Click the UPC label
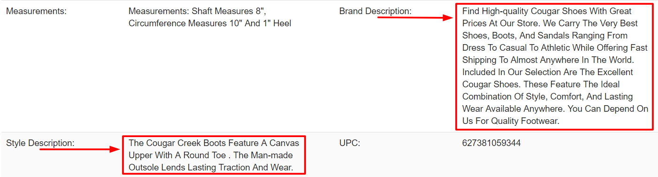Viewport: 658px width, 177px height. click(350, 143)
